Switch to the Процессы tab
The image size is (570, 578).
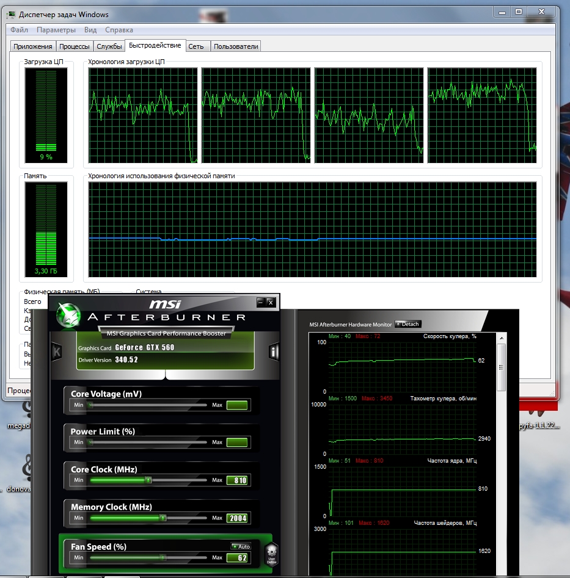[74, 46]
